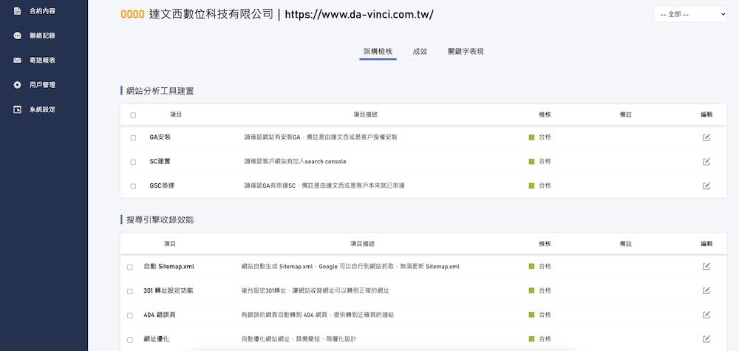Click the 寄送報表 envelope icon

(18, 61)
